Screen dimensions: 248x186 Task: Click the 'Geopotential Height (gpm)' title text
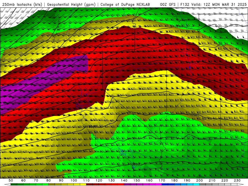pyautogui.click(x=71, y=4)
